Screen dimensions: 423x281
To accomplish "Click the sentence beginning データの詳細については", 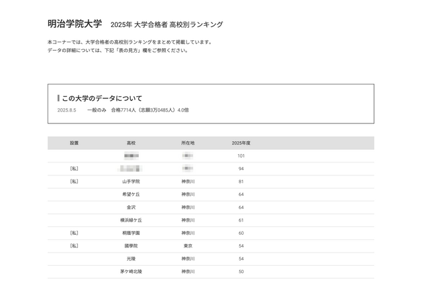I will pos(118,50).
